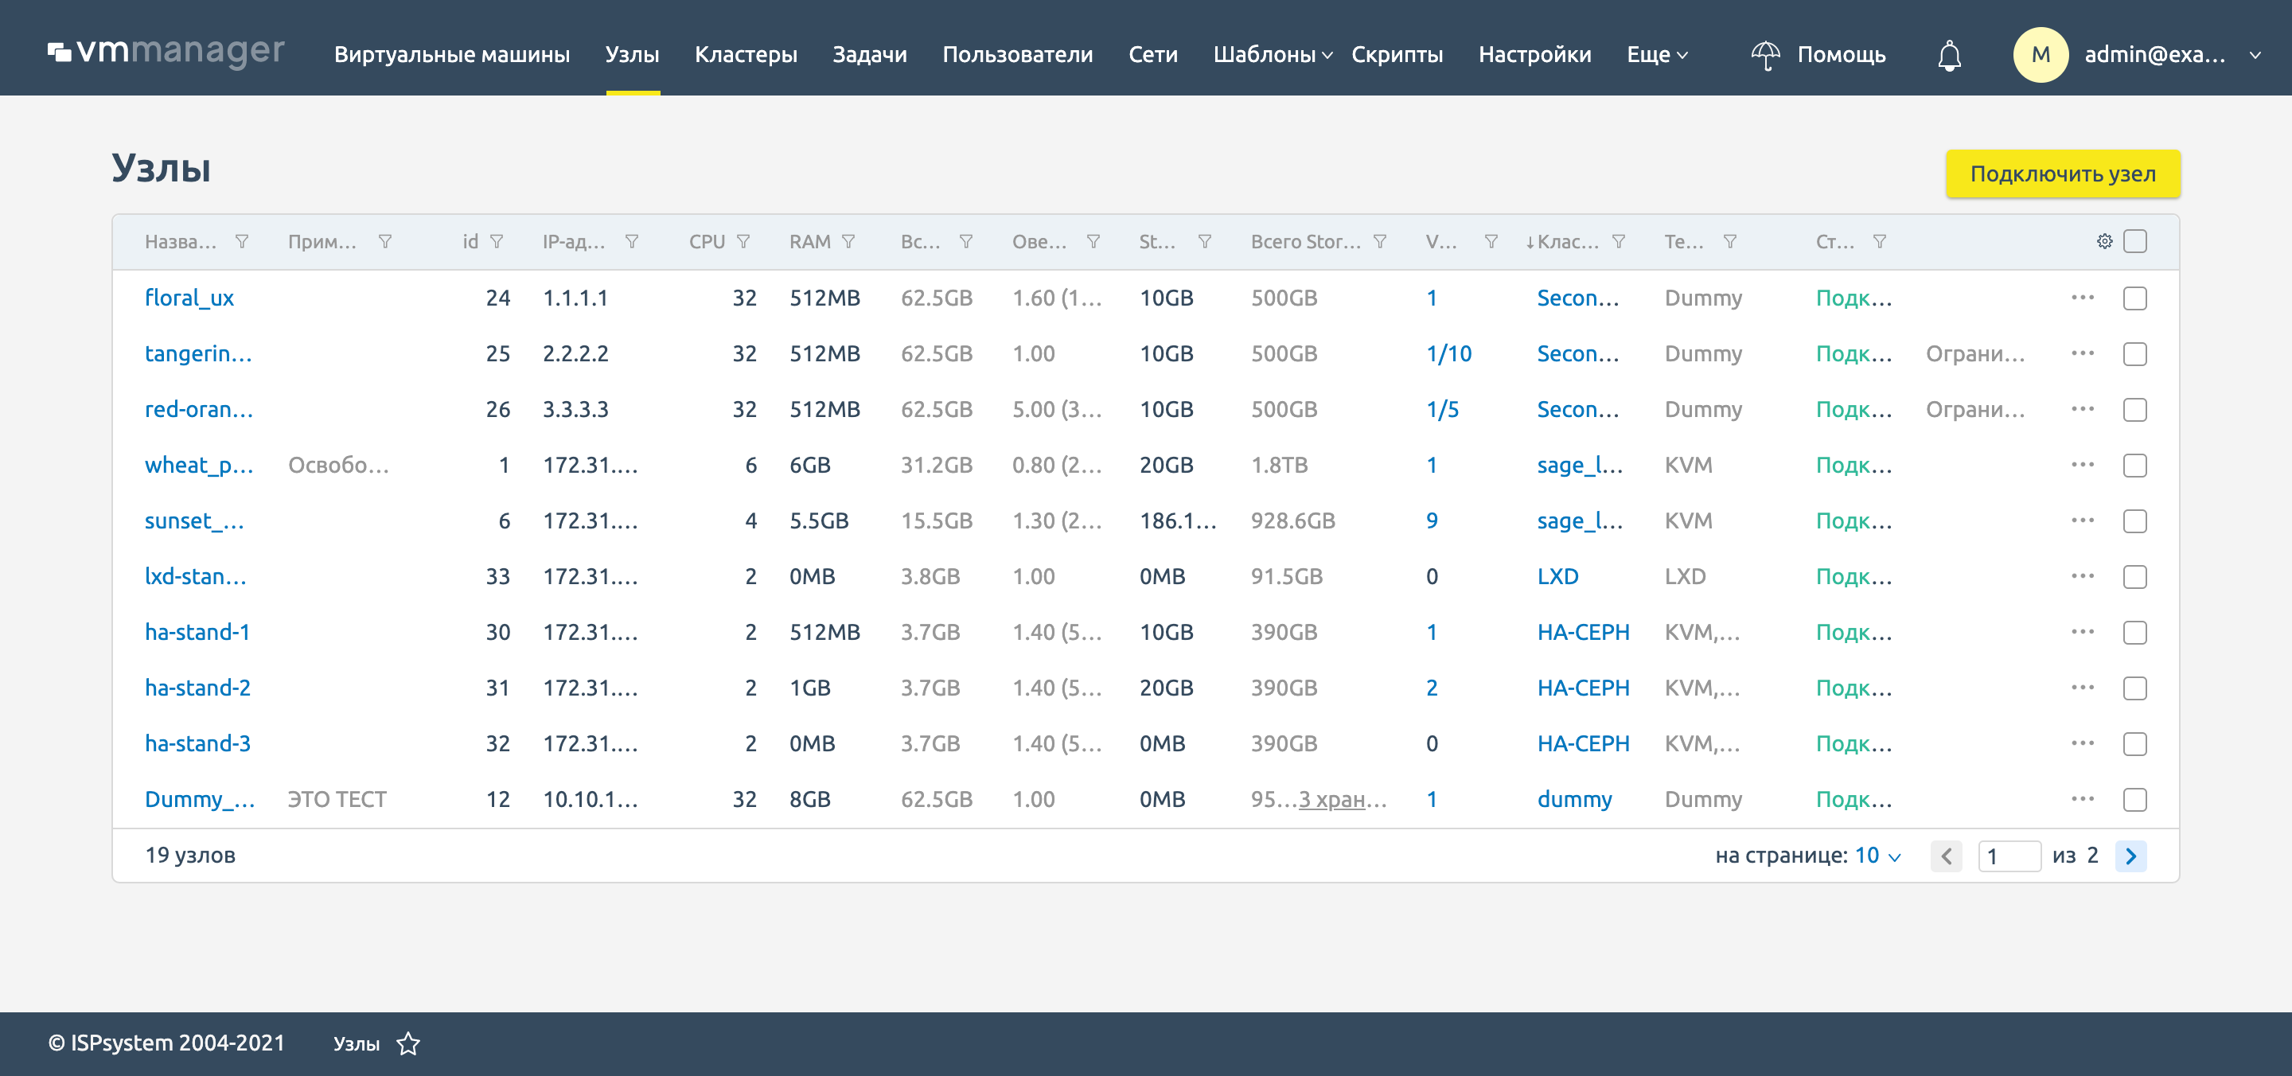Image resolution: width=2292 pixels, height=1076 pixels.
Task: Open admin account dropdown chevron
Action: click(2255, 55)
